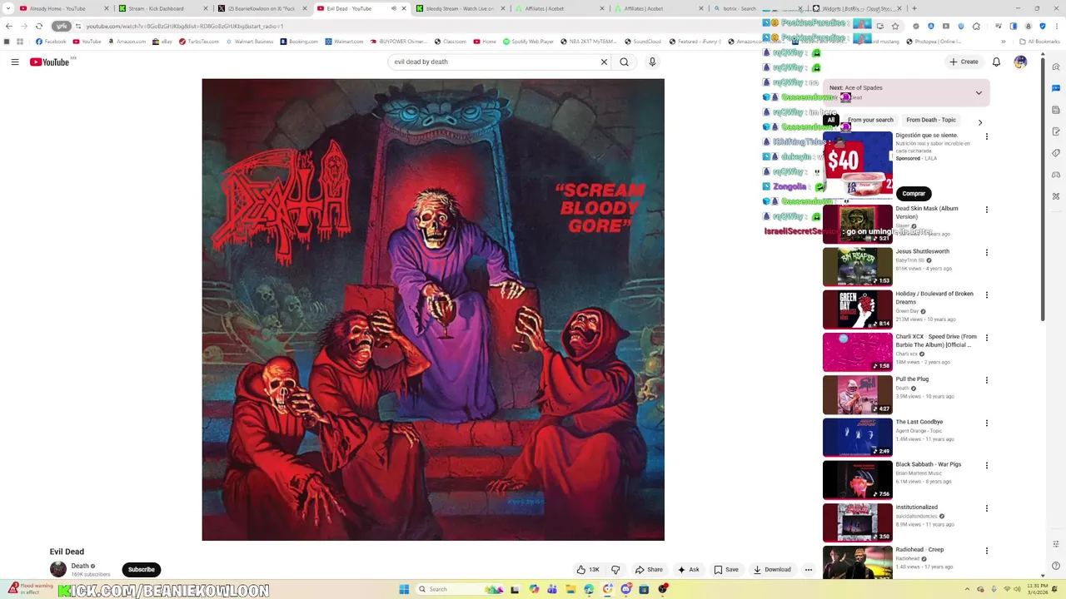This screenshot has height=599, width=1066.
Task: Clear the search box text with X
Action: tap(605, 62)
